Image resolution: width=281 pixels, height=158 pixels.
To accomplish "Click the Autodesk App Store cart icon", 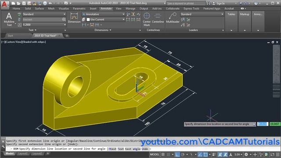I will click(x=241, y=3).
